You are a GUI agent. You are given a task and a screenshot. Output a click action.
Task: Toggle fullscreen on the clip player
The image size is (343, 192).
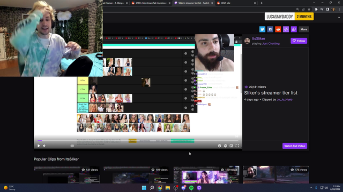pyautogui.click(x=237, y=146)
